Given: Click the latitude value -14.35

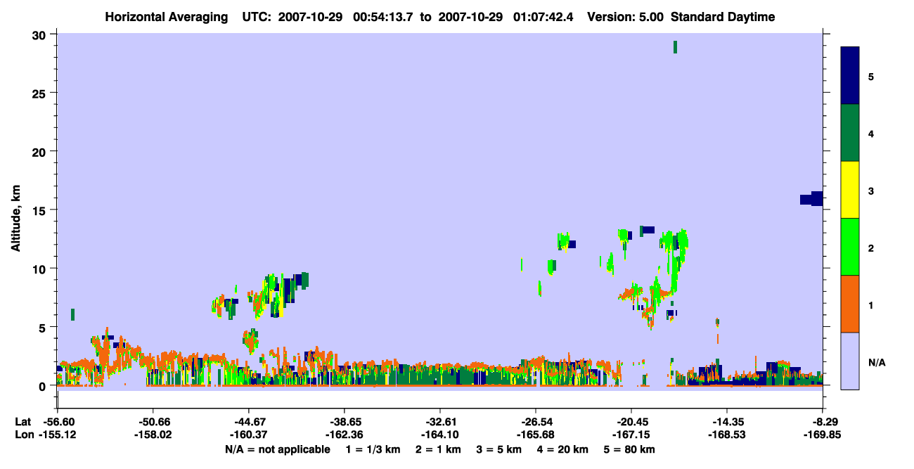Looking at the screenshot, I should click(x=727, y=422).
